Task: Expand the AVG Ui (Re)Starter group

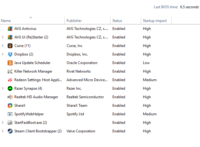Action: click(x=2, y=37)
